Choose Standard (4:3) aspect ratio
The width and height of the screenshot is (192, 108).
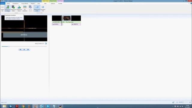43,8
